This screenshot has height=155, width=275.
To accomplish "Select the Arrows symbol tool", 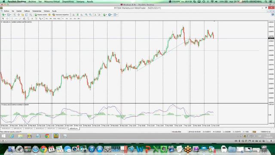I will tap(40, 19).
